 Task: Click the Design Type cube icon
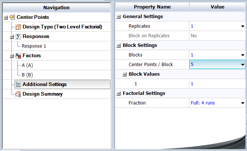tap(18, 27)
